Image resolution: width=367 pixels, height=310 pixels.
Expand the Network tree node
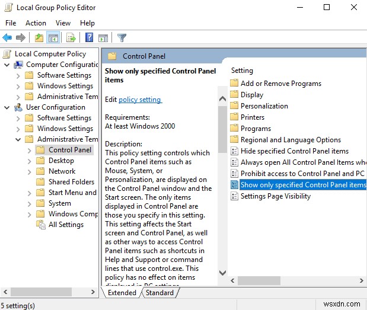pos(29,172)
